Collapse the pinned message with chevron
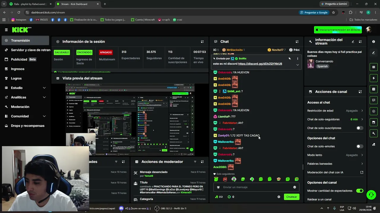The height and width of the screenshot is (213, 380). [297, 65]
